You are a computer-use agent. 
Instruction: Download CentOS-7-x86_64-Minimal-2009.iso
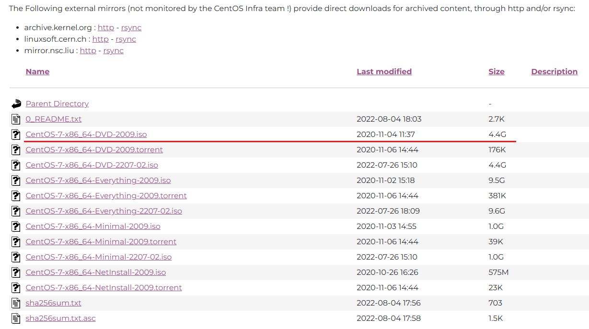click(x=93, y=226)
